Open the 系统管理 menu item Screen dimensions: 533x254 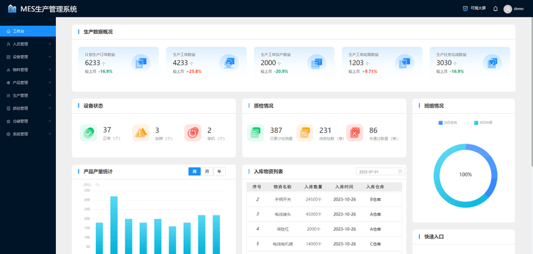pos(28,134)
